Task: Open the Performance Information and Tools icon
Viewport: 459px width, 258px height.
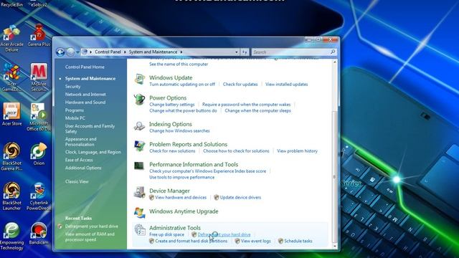Action: (139, 166)
